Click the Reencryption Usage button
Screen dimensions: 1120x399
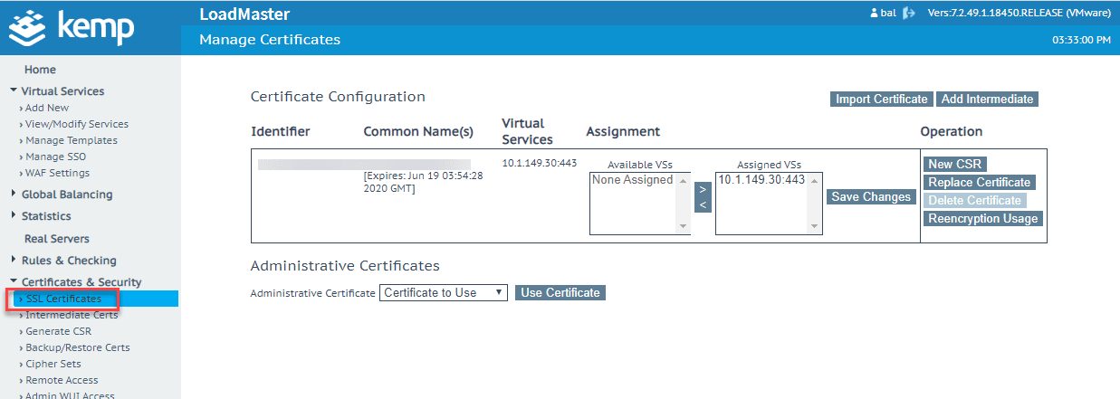point(983,219)
